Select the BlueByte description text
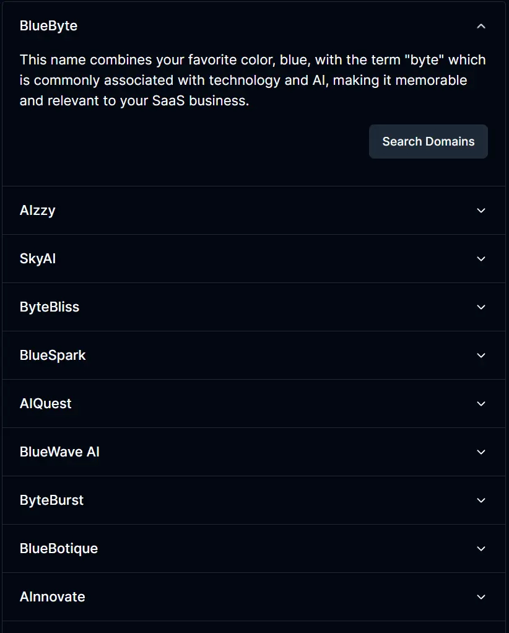 pyautogui.click(x=253, y=80)
